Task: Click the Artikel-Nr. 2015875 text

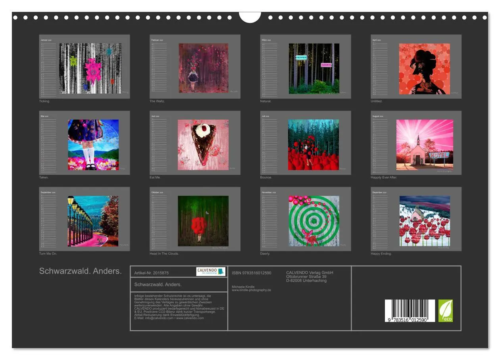Action: click(152, 273)
